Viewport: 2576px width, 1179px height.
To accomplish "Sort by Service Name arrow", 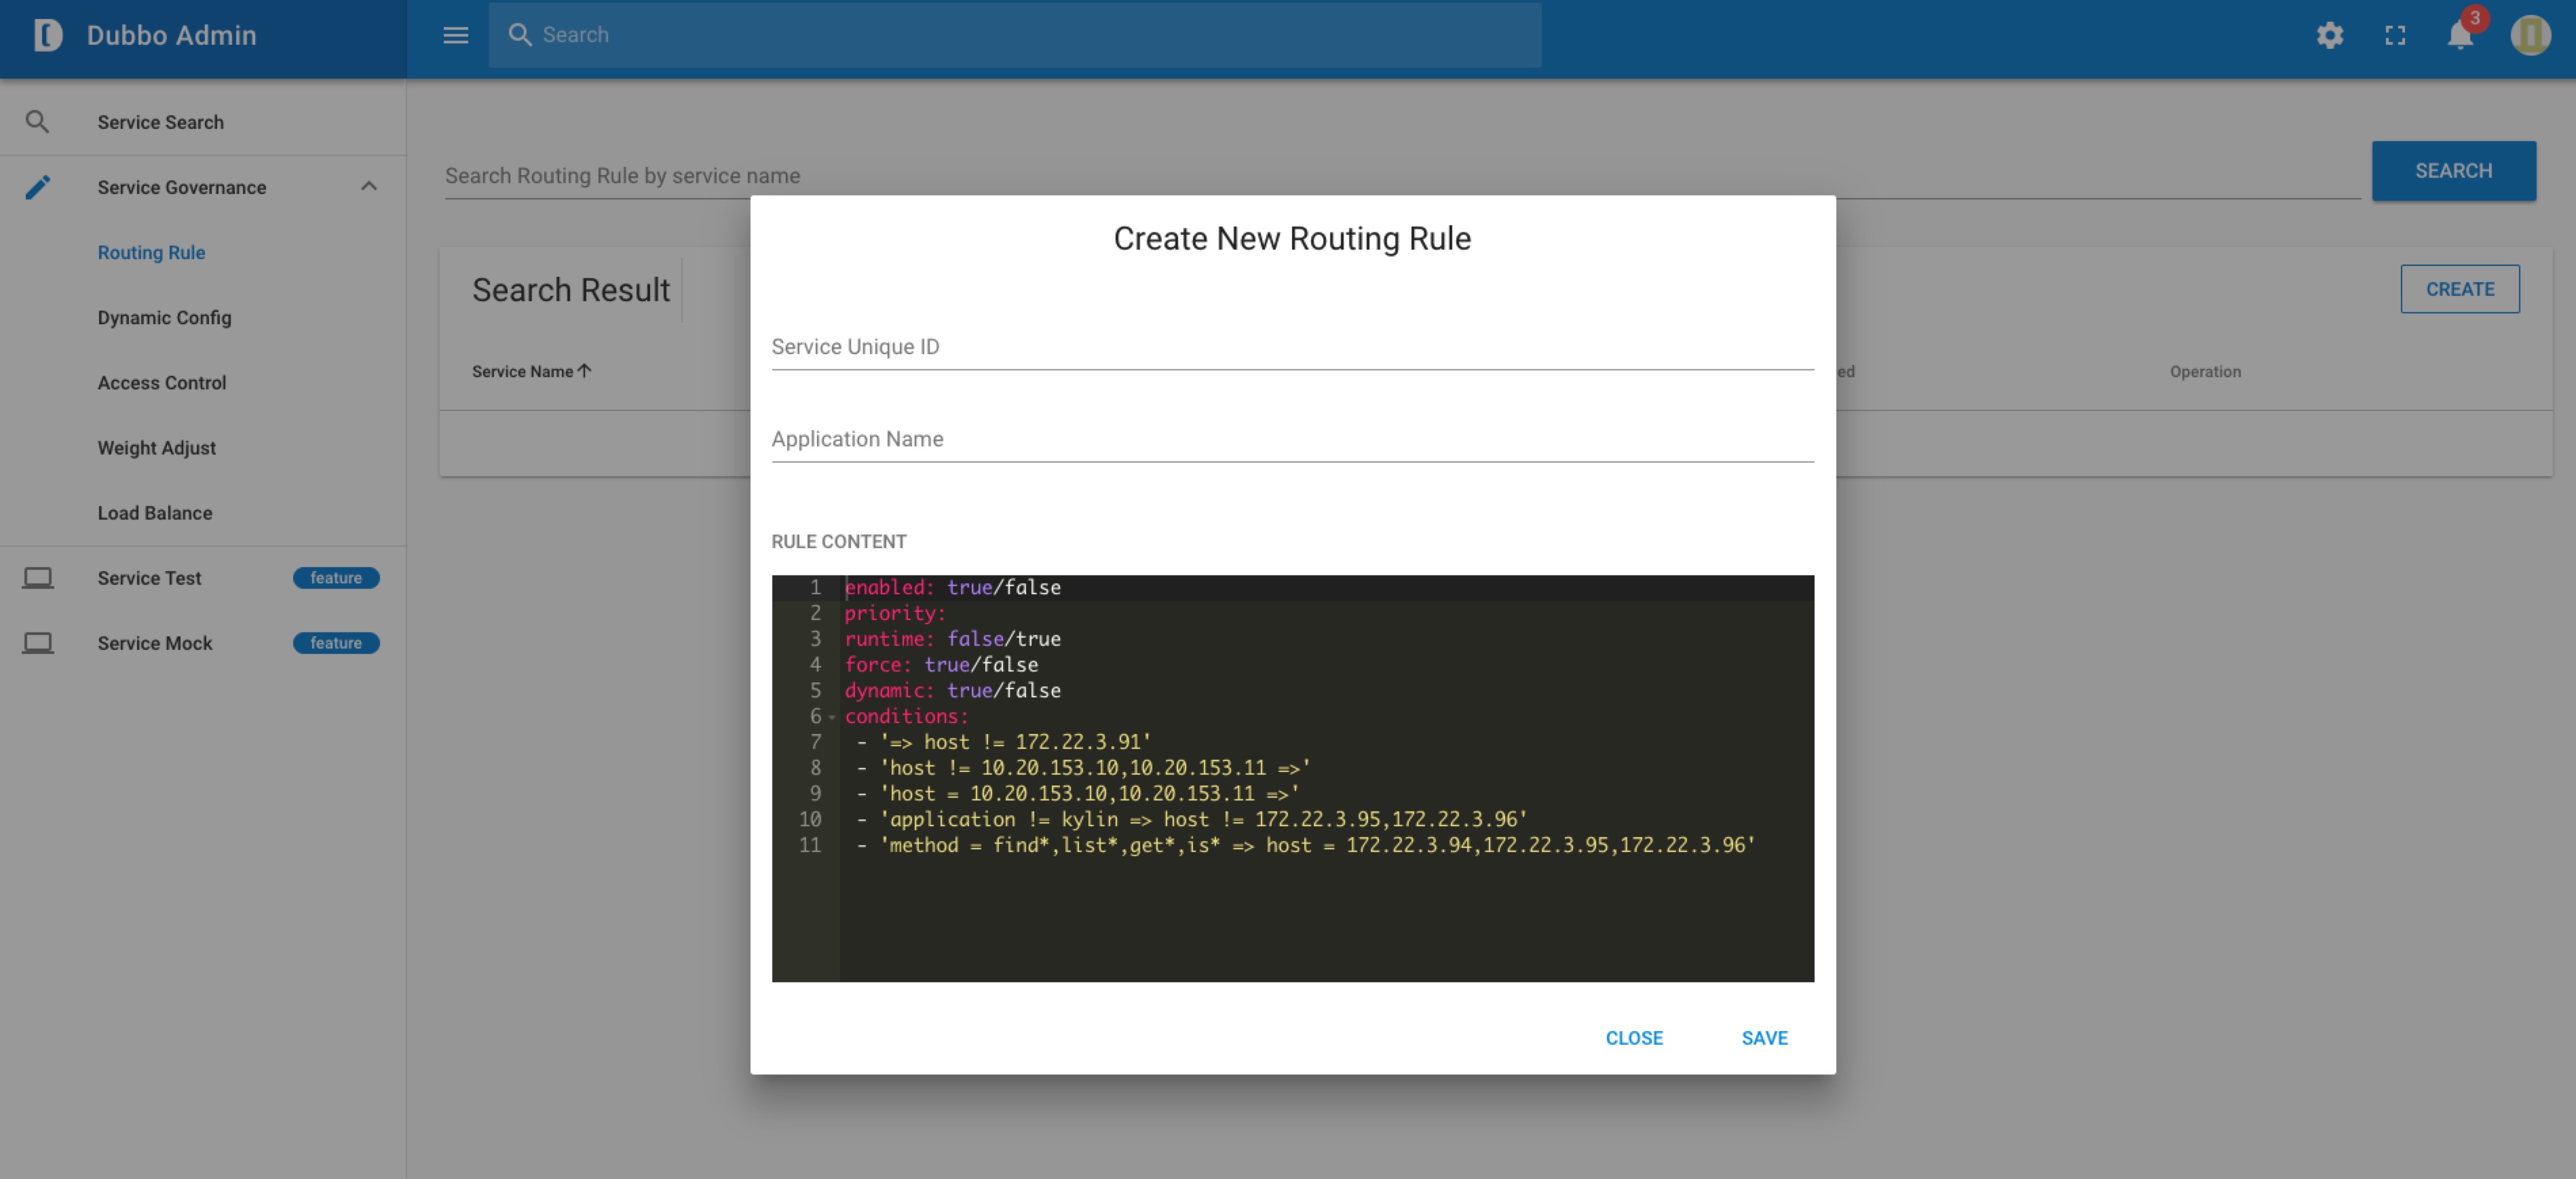I will (585, 371).
